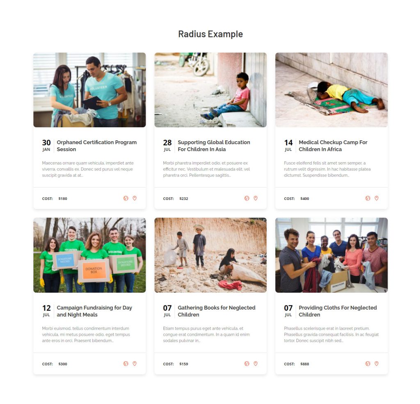Open Campaign Fundraising for Day and Night Meals
420x404 pixels.
(x=94, y=311)
